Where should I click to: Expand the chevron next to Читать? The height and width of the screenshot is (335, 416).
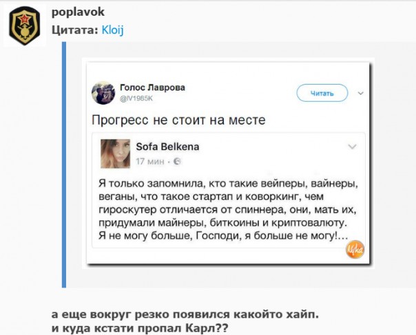pyautogui.click(x=360, y=92)
